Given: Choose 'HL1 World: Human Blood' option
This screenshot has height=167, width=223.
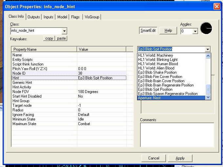Looking at the screenshot, I should 172,64.
